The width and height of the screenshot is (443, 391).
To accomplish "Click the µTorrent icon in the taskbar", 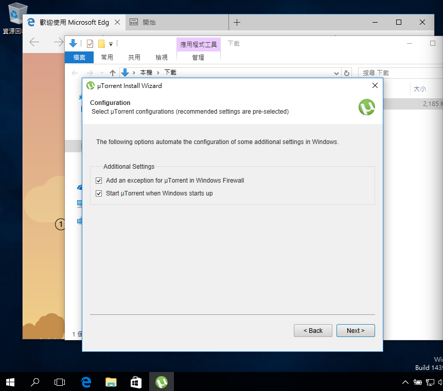I will [x=162, y=382].
